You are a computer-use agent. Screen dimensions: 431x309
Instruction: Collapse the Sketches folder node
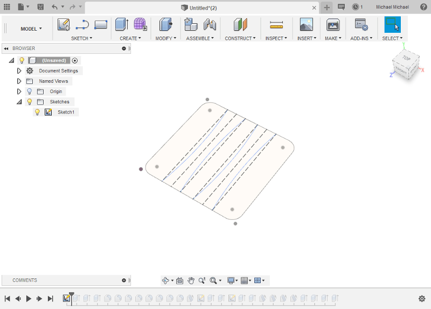[19, 102]
